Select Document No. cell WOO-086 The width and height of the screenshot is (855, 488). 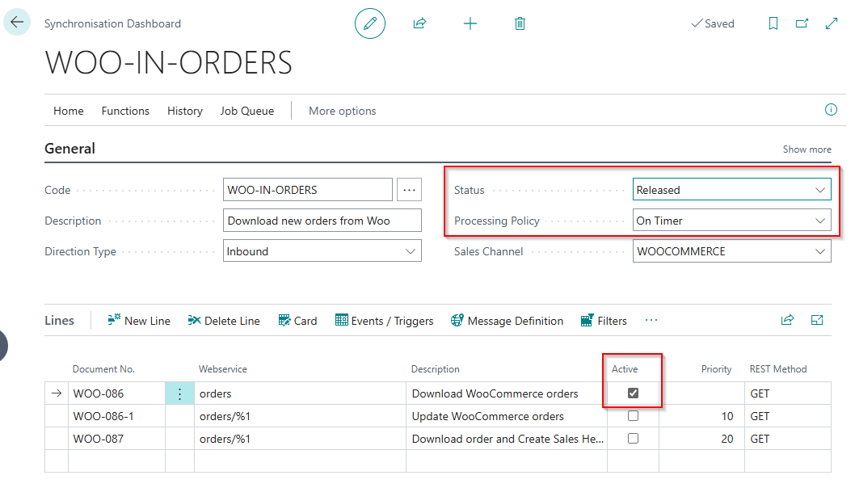pyautogui.click(x=116, y=393)
